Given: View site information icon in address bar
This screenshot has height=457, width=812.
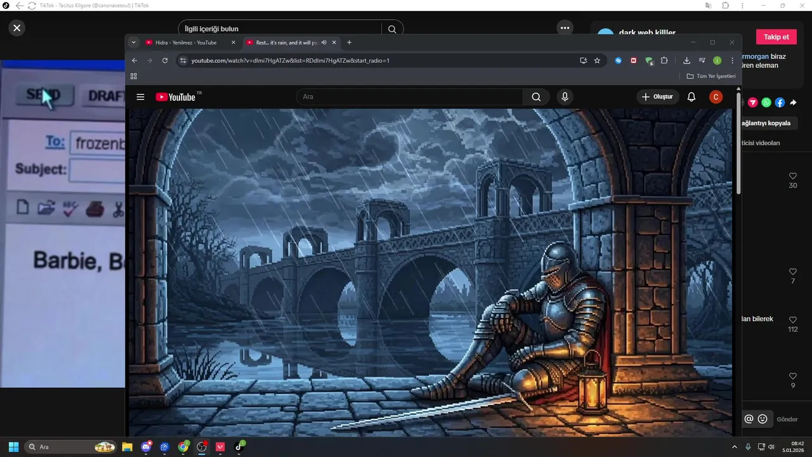Looking at the screenshot, I should pyautogui.click(x=183, y=60).
